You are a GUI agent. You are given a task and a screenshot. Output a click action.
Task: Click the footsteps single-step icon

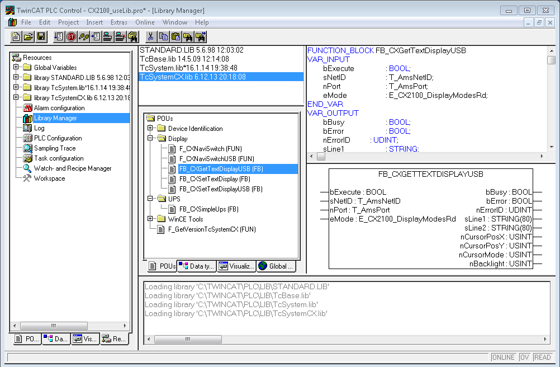point(84,36)
